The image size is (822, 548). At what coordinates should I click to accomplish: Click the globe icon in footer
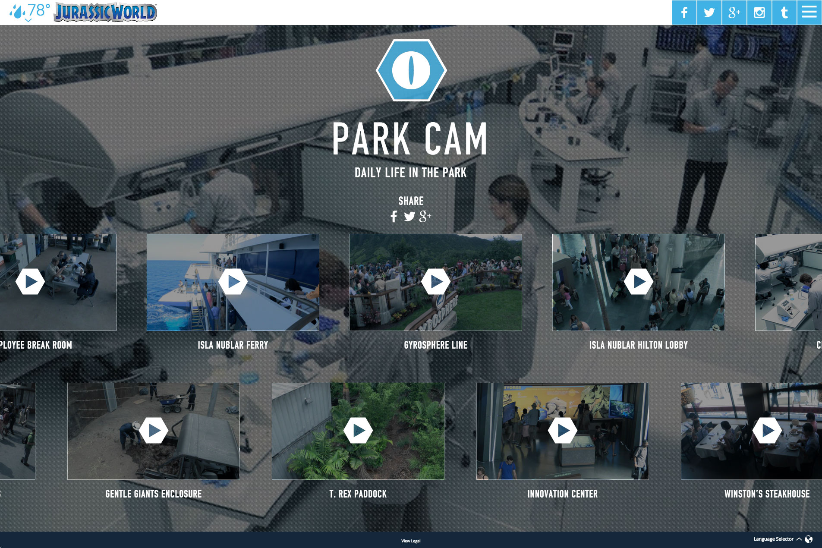809,539
